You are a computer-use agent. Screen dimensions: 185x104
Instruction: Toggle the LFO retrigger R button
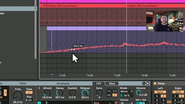click(116, 103)
